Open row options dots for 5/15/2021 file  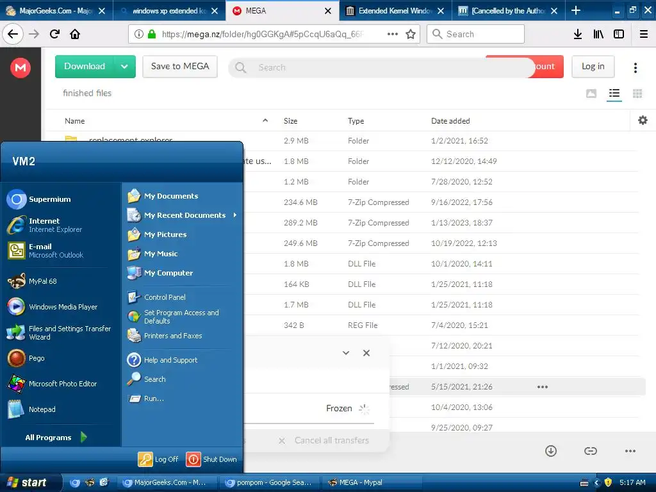[542, 386]
